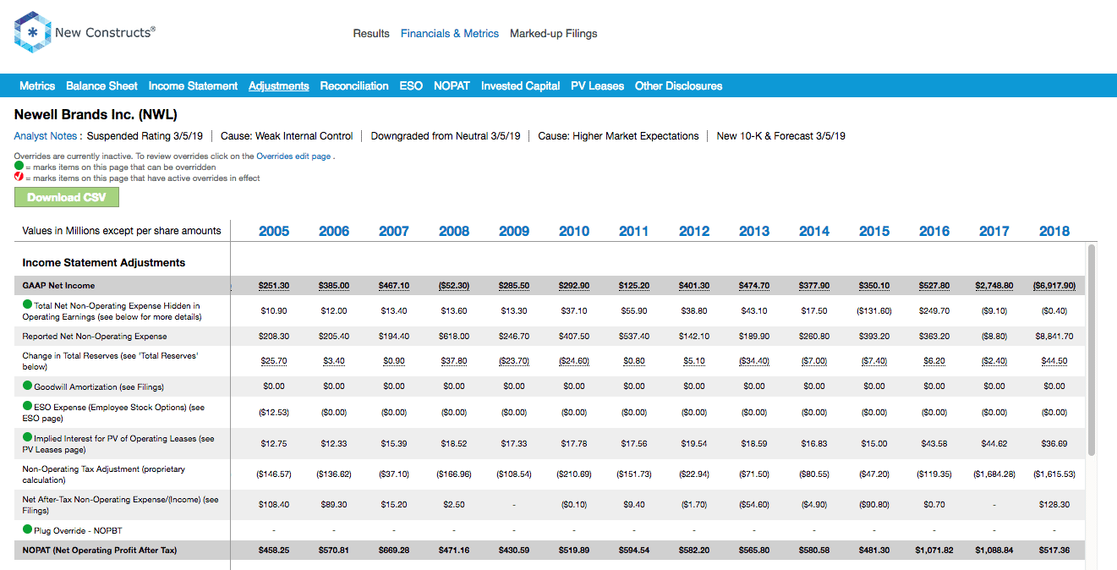Click 2005 GAAP Net Income value $251.30
The image size is (1117, 570).
click(x=274, y=286)
